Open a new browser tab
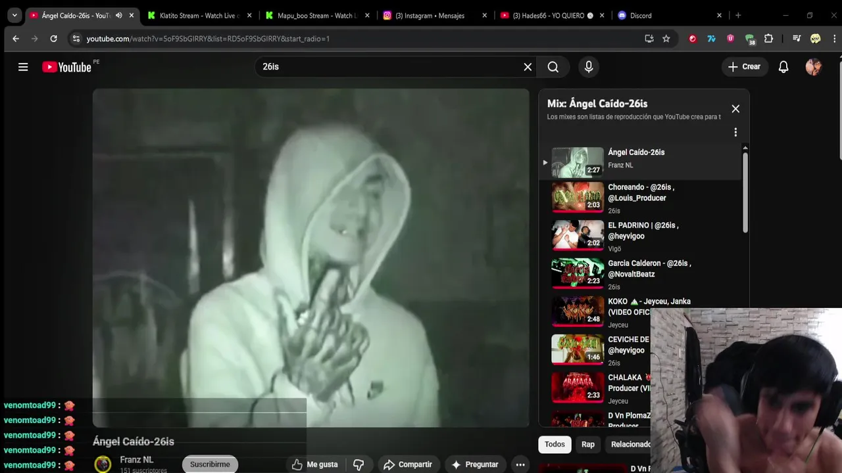 click(x=738, y=15)
